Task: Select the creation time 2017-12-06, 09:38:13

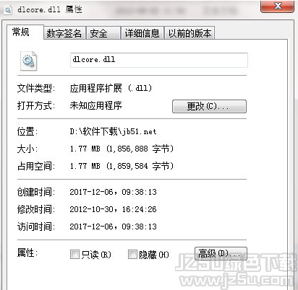Action: 113,192
